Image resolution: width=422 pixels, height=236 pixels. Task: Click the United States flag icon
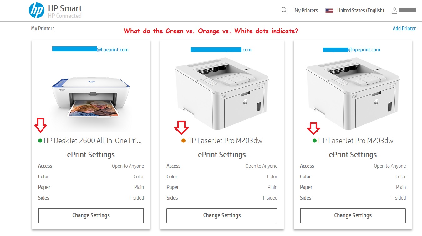point(329,11)
